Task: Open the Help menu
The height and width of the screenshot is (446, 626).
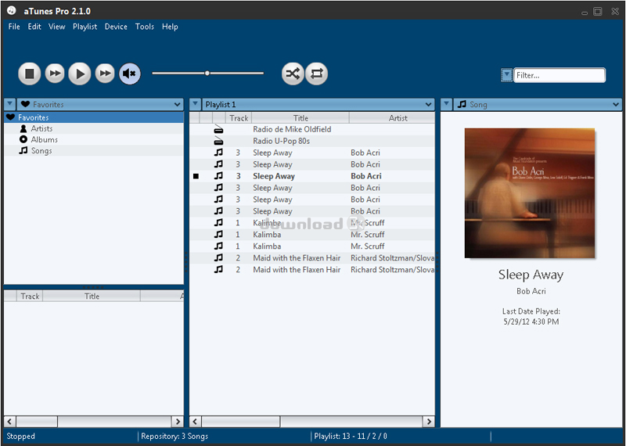Action: pyautogui.click(x=170, y=27)
